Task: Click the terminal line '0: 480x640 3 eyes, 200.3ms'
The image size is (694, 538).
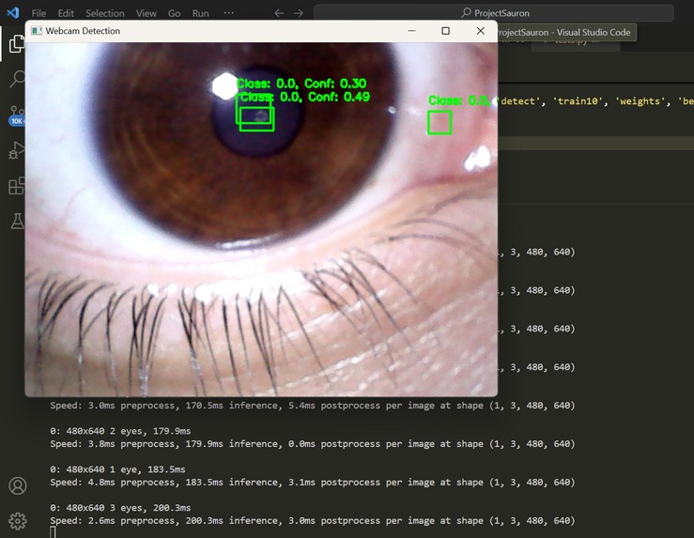Action: (x=120, y=508)
